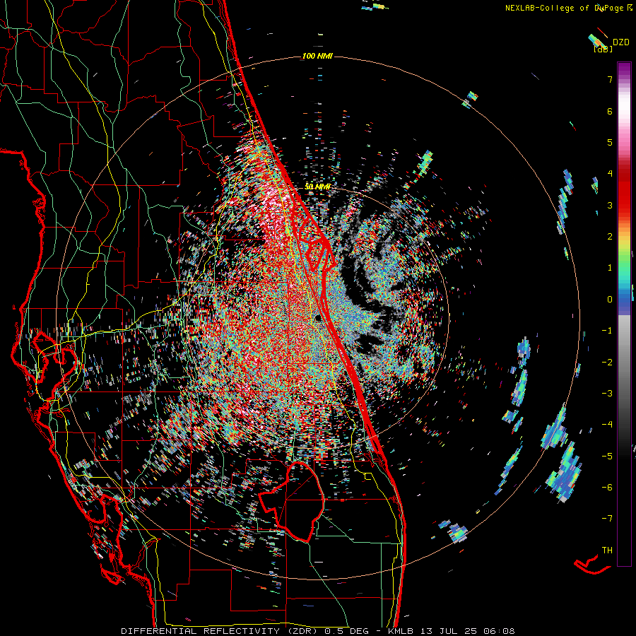Click the 3 value on color scale
This screenshot has width=636, height=636.
coord(610,205)
